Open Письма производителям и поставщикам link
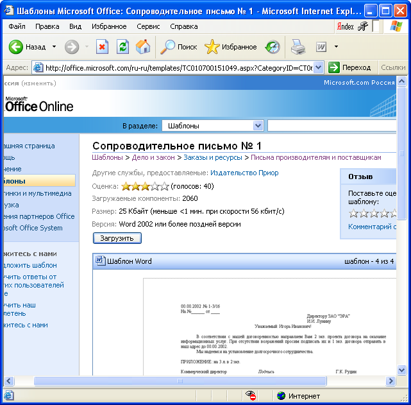411x405 pixels. tap(316, 157)
